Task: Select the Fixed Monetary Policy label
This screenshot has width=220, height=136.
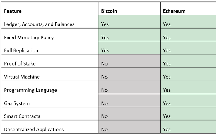Action: pyautogui.click(x=29, y=37)
